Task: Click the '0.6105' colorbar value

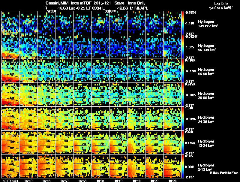Action: tap(191, 95)
